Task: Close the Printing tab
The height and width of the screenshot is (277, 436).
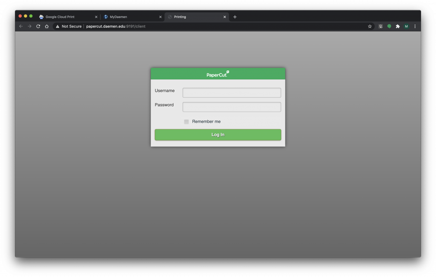Action: tap(225, 17)
